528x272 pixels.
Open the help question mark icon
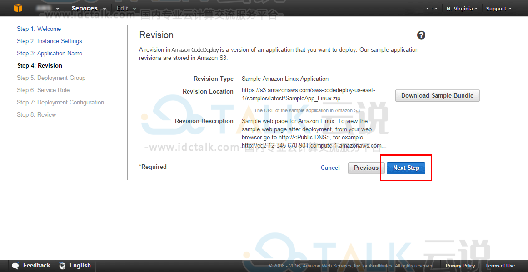[x=421, y=35]
